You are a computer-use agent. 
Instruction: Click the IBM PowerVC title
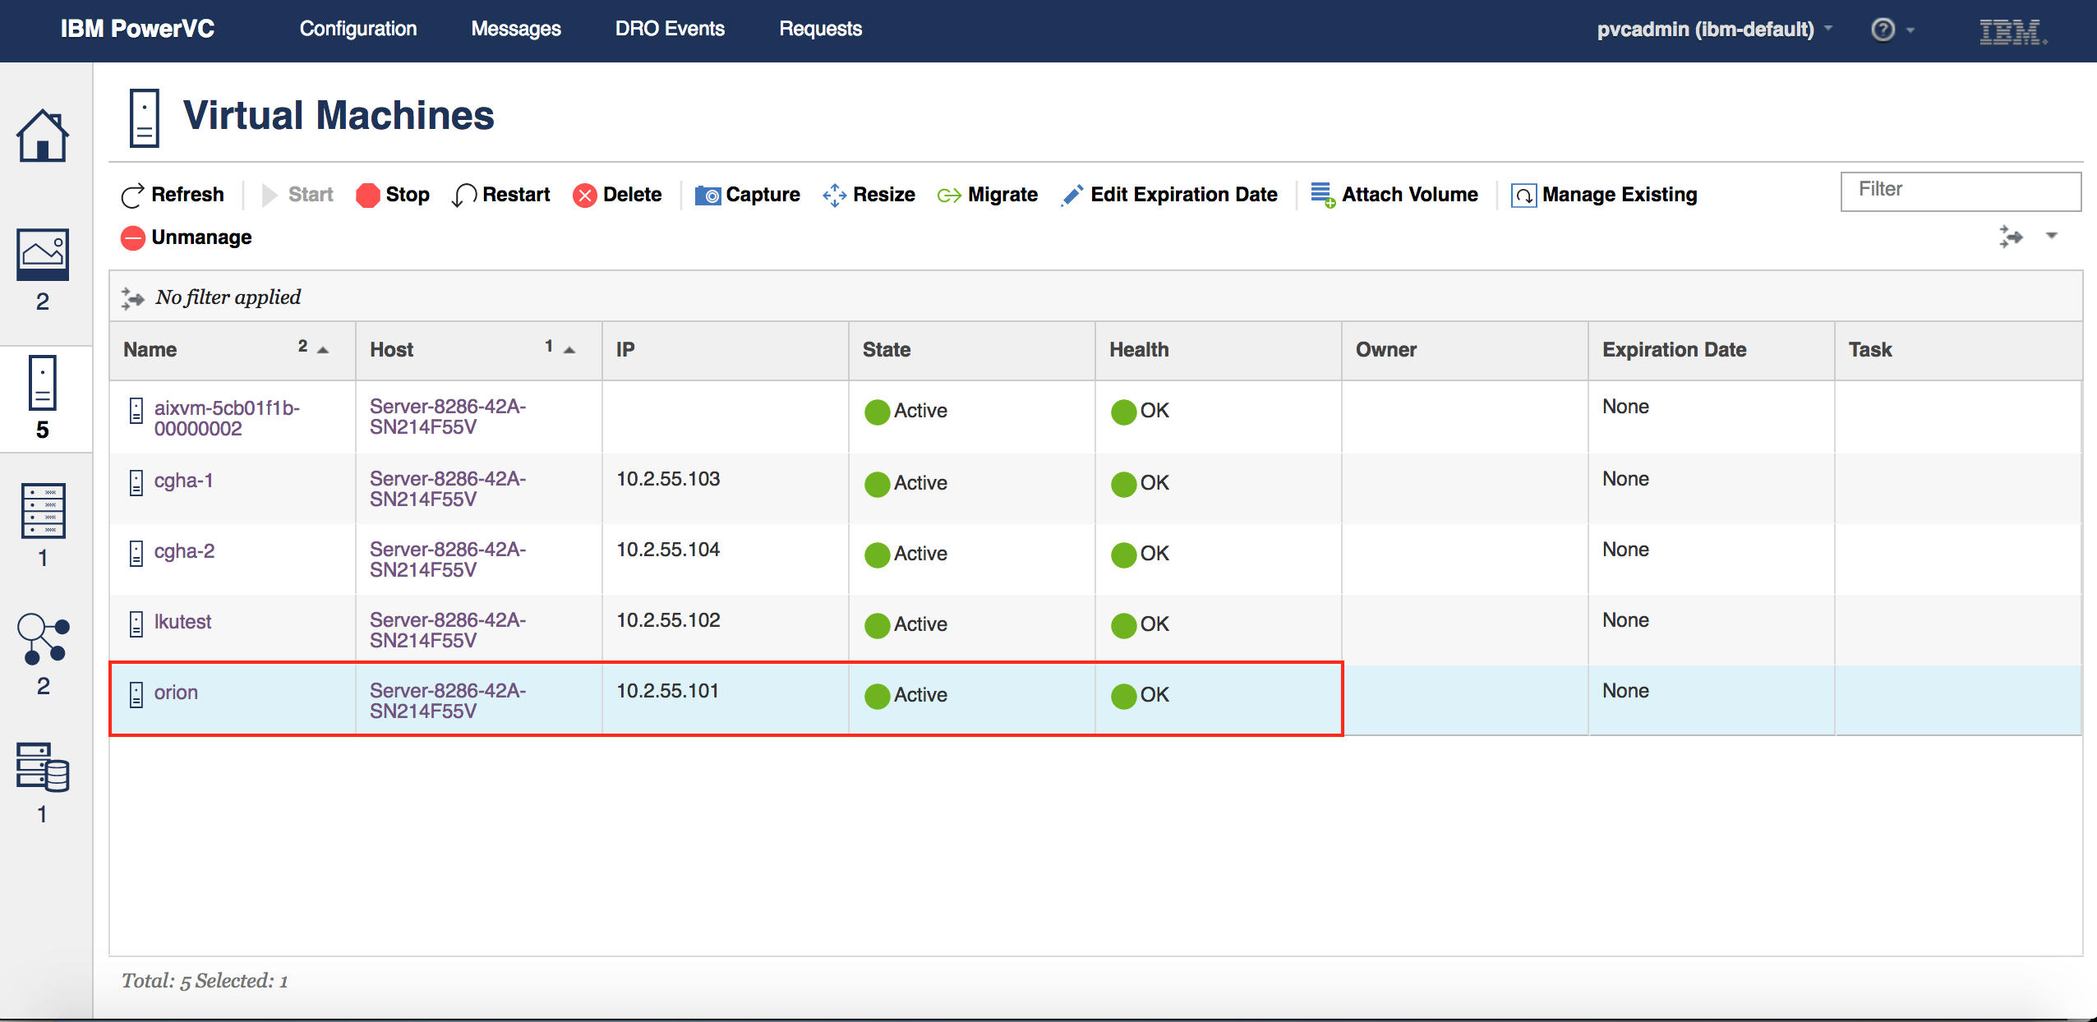(x=137, y=29)
